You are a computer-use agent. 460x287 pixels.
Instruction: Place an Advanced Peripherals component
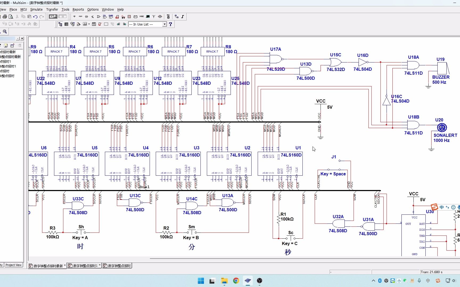pyautogui.click(x=148, y=16)
